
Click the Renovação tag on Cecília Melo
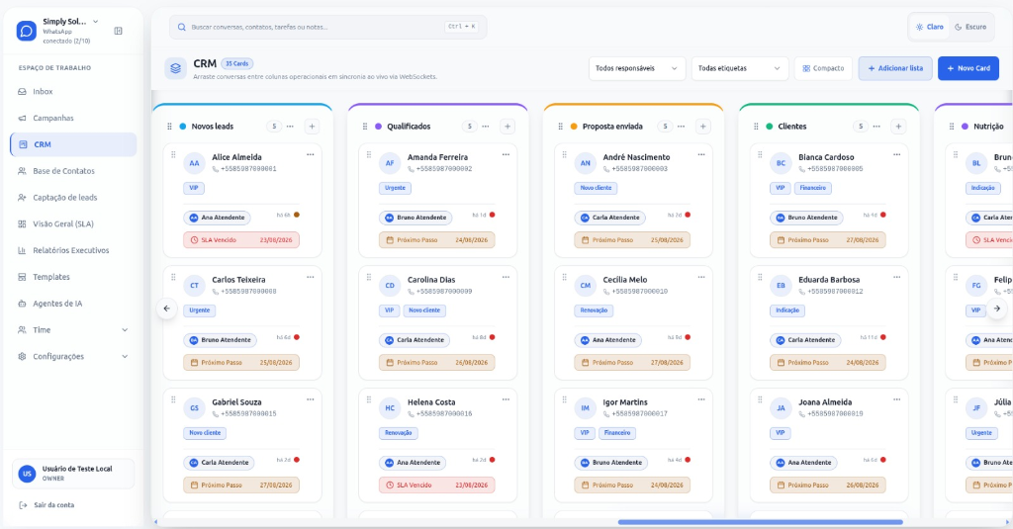594,310
